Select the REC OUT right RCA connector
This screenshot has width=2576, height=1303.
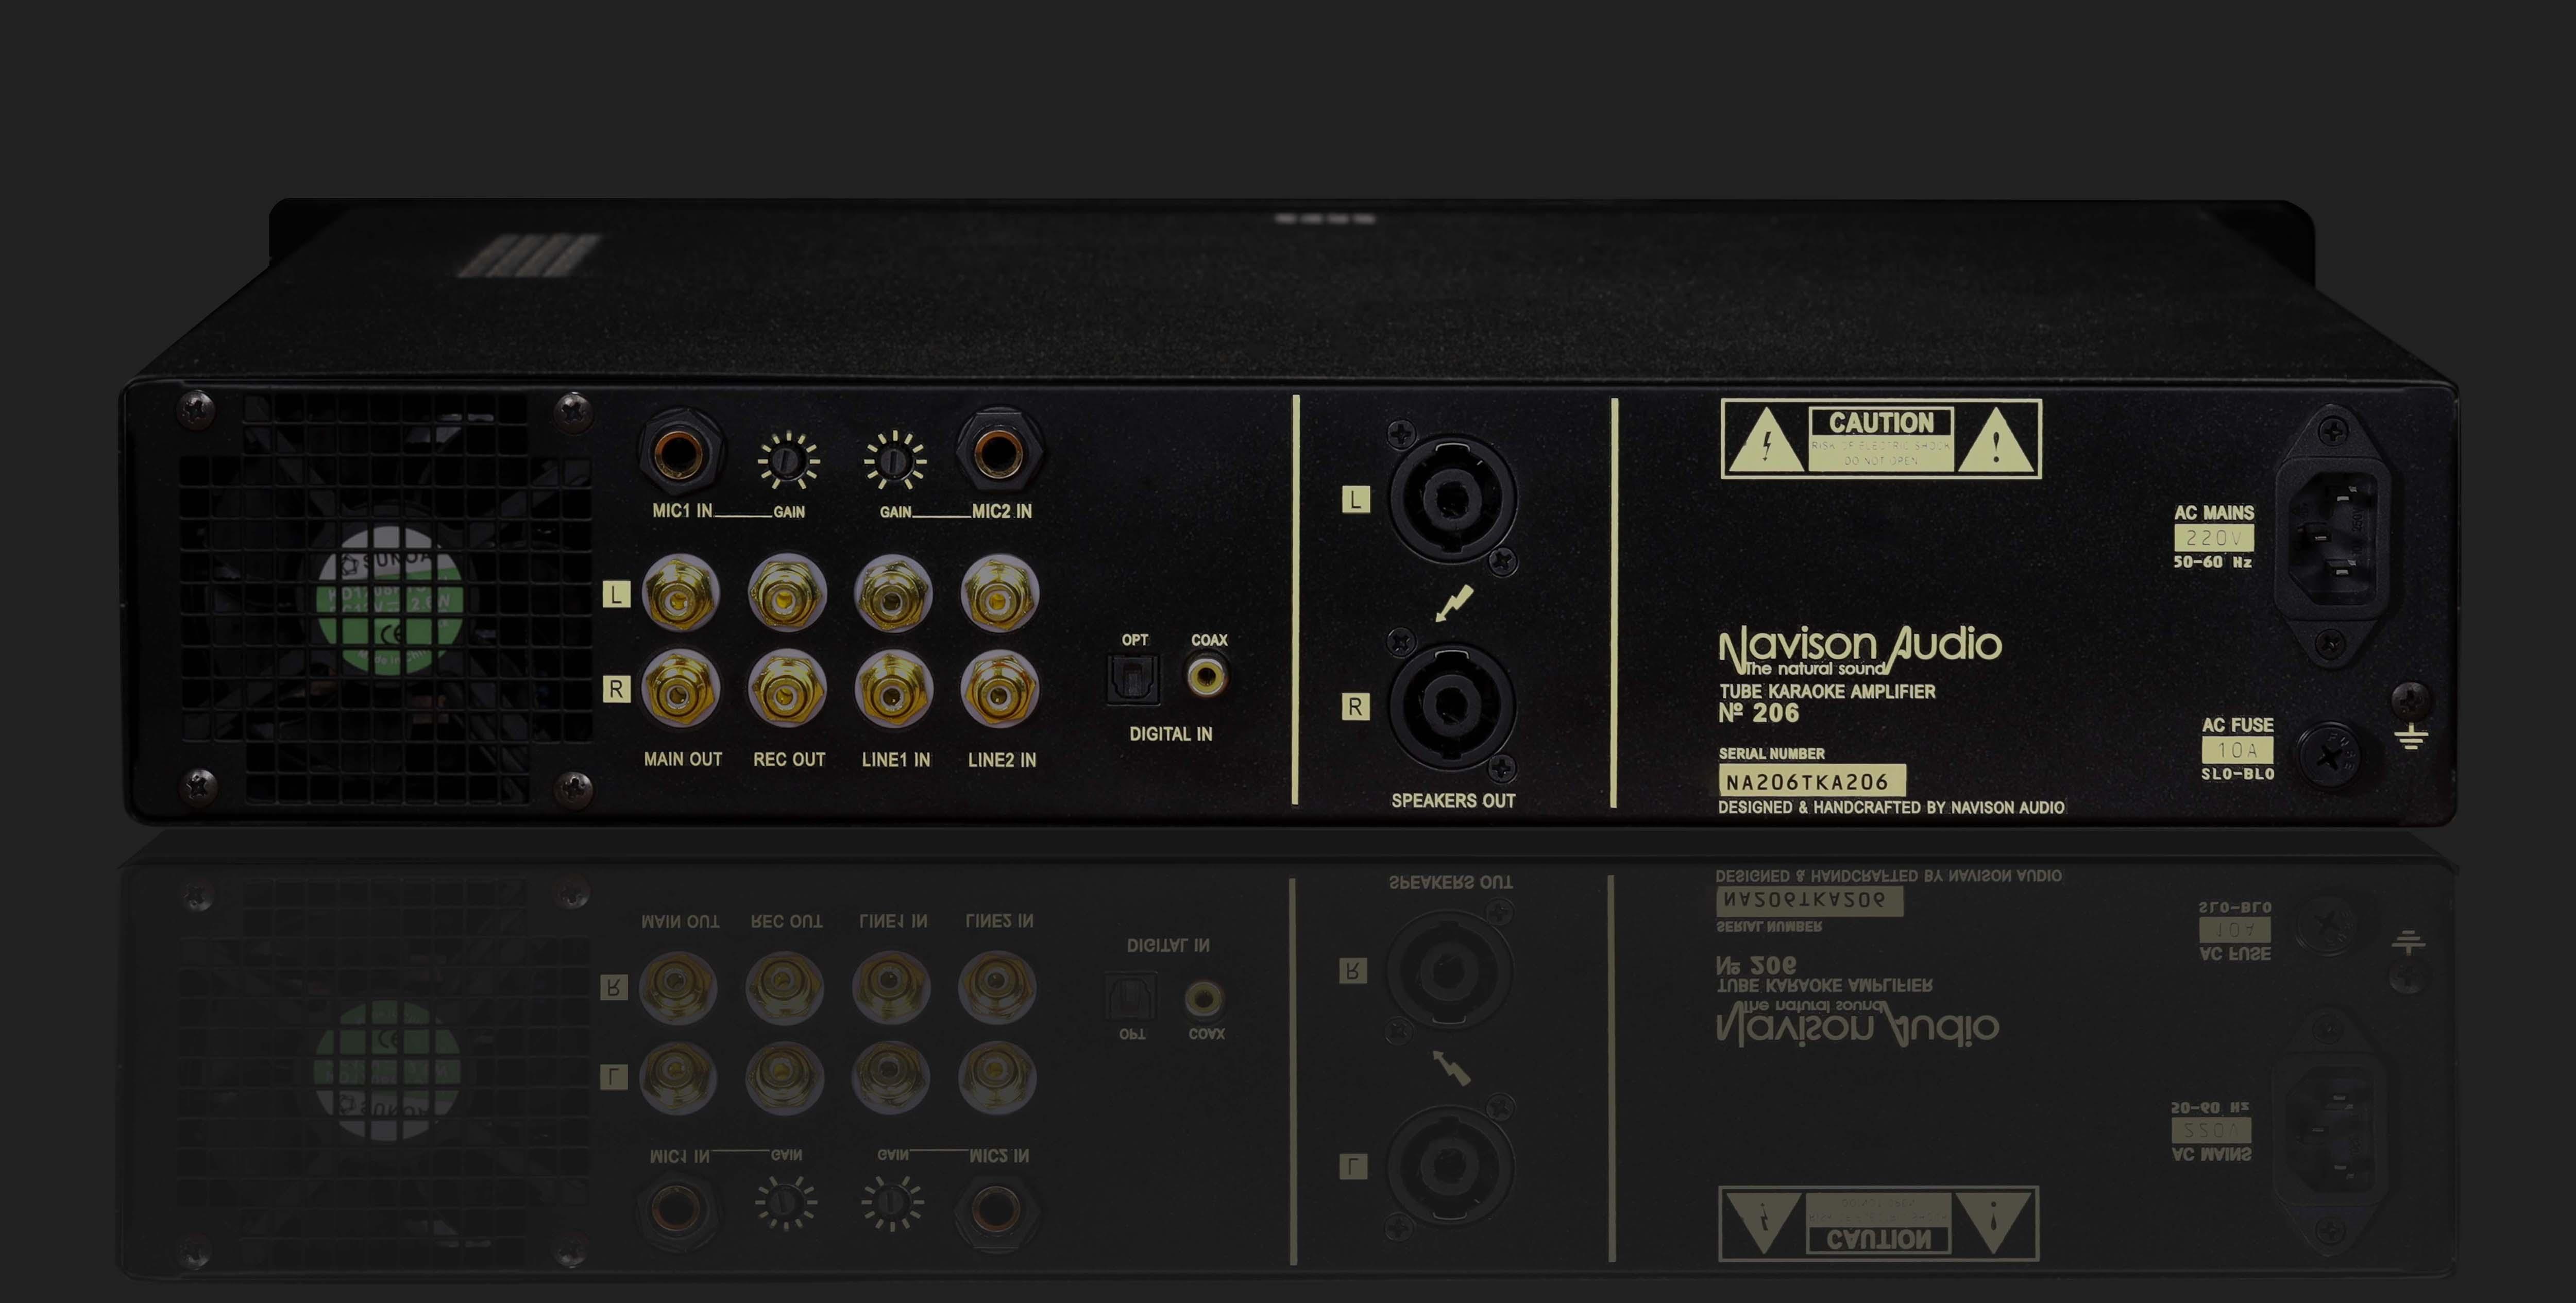(x=787, y=689)
